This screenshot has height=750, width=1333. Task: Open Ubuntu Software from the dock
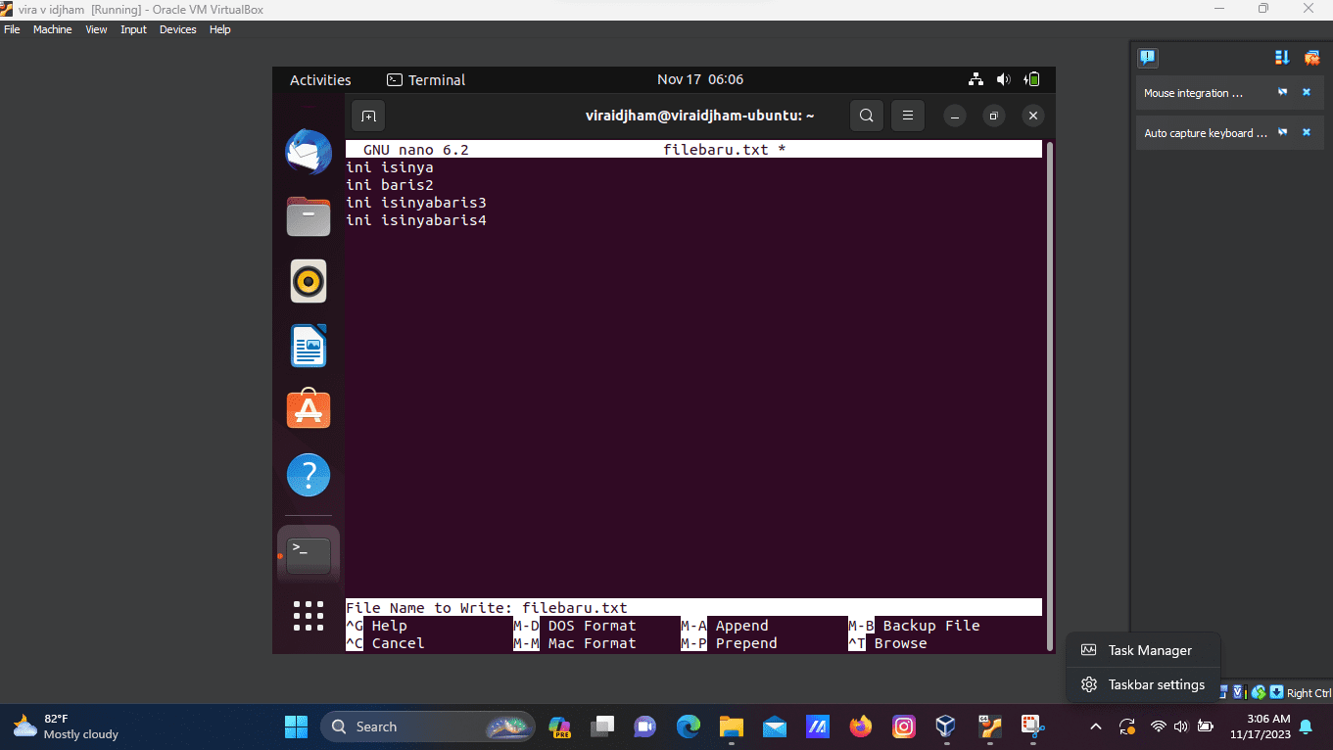pyautogui.click(x=308, y=410)
